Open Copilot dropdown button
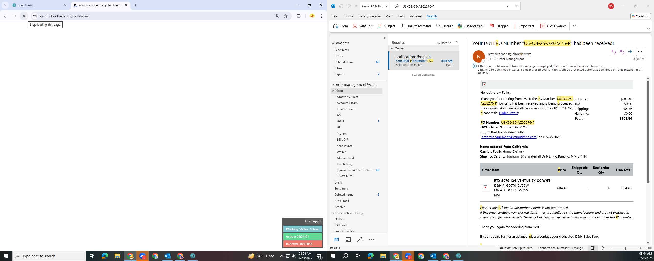 click(x=640, y=16)
